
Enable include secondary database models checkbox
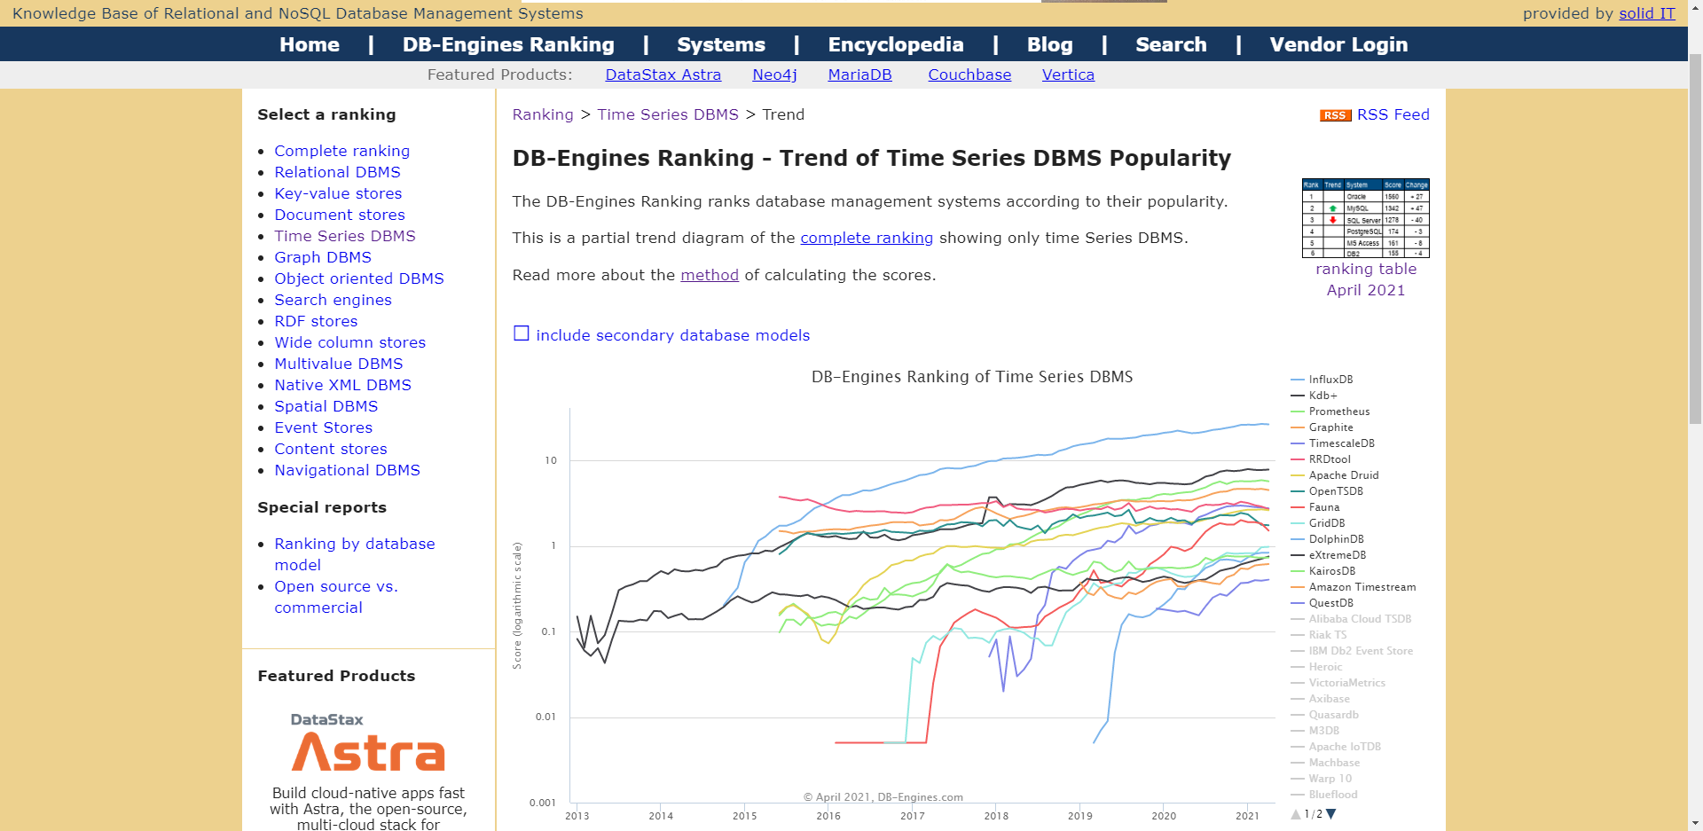tap(522, 333)
